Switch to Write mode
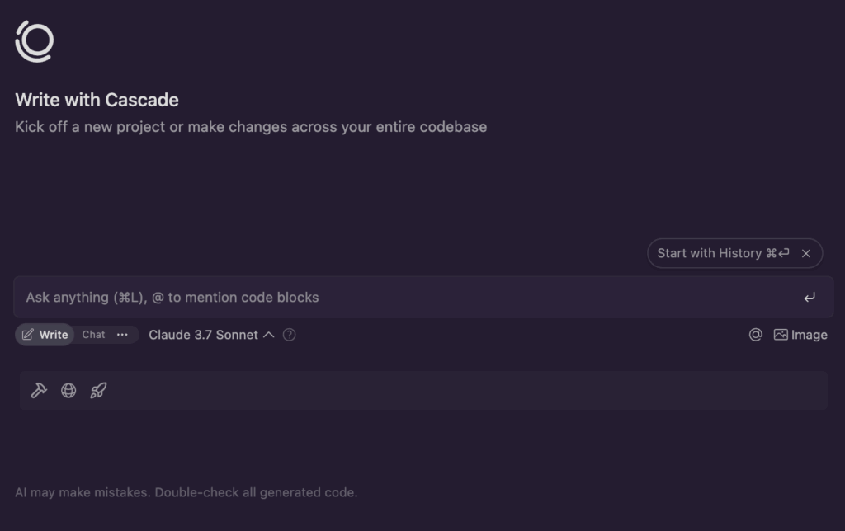Image resolution: width=845 pixels, height=531 pixels. click(x=45, y=335)
